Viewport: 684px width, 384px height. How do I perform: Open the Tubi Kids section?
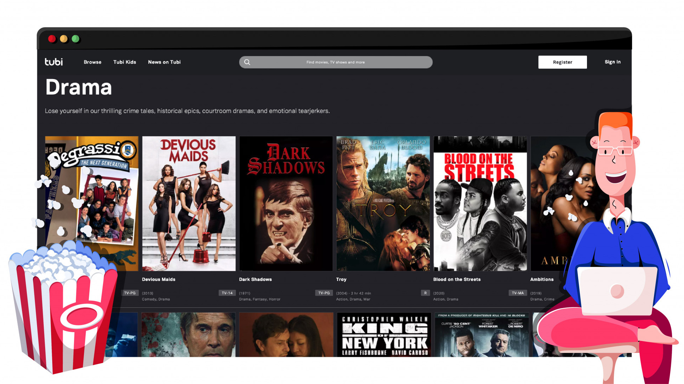click(x=125, y=62)
